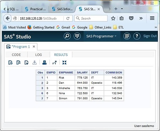Click the DEPT column header
Viewport: 160px width, 131px height.
(x=97, y=73)
